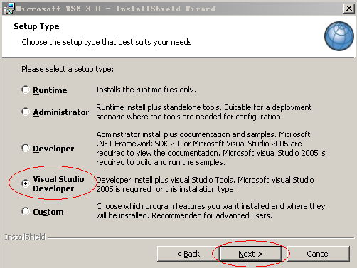Click the Next button
The width and height of the screenshot is (357, 268).
pyautogui.click(x=251, y=254)
